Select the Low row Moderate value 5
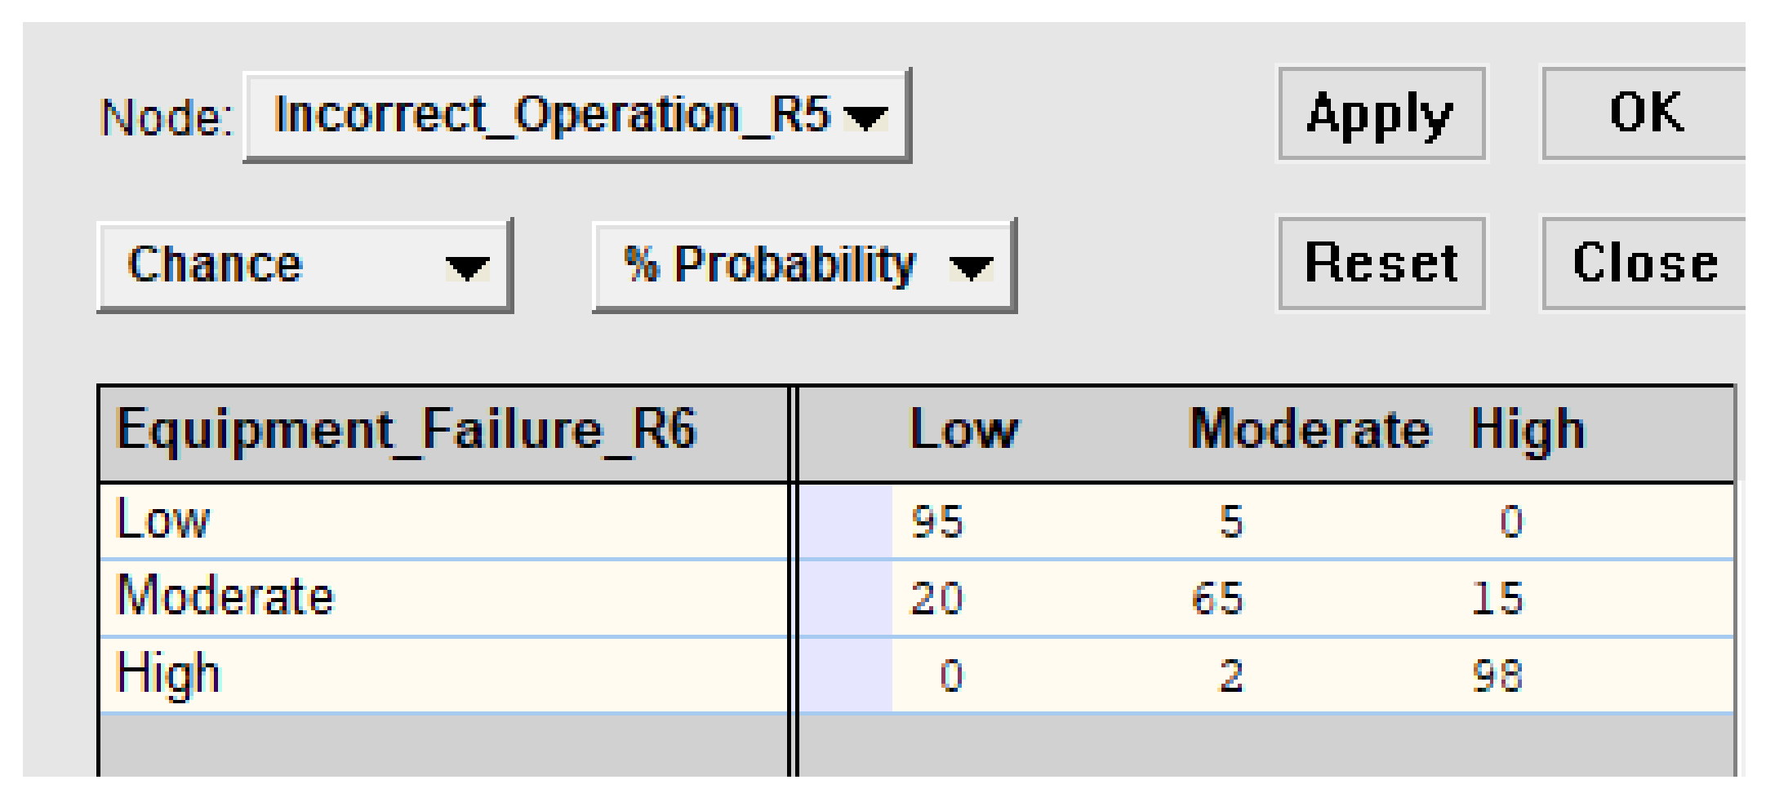Viewport: 1766px width, 793px height. [1231, 521]
